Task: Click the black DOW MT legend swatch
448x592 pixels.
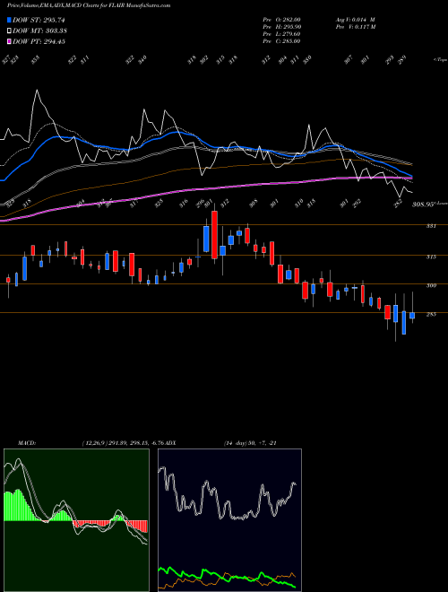Action: tap(9, 31)
